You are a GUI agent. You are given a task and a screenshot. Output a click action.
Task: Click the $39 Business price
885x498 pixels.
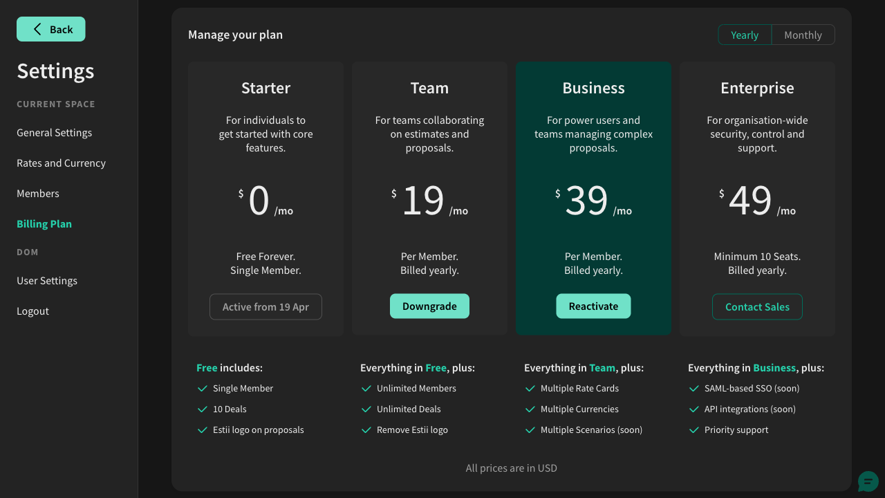[x=593, y=201]
